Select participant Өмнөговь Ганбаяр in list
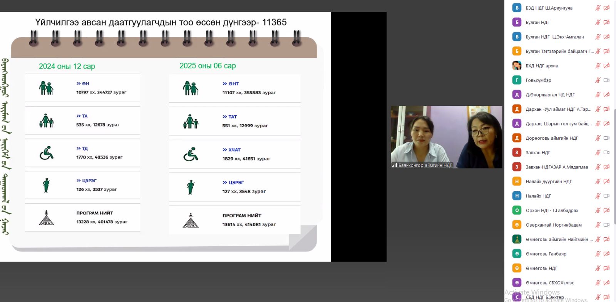The width and height of the screenshot is (616, 302). click(546, 254)
